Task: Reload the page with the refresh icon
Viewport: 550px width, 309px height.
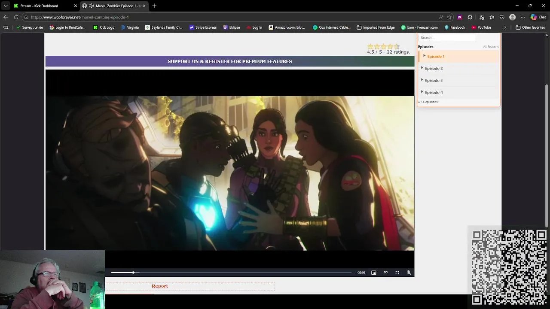Action: pyautogui.click(x=16, y=17)
